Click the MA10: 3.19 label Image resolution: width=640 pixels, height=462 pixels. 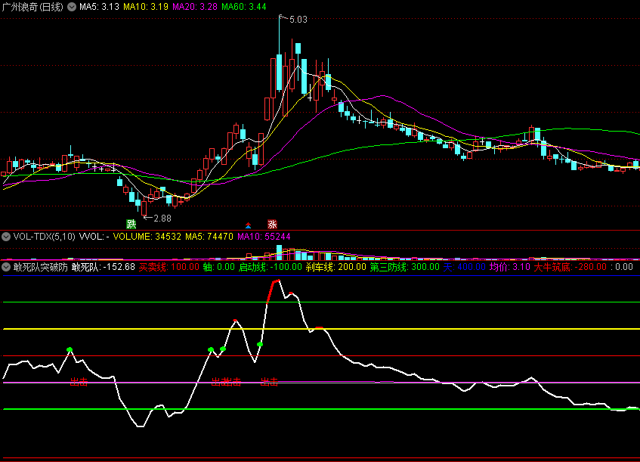[x=146, y=7]
